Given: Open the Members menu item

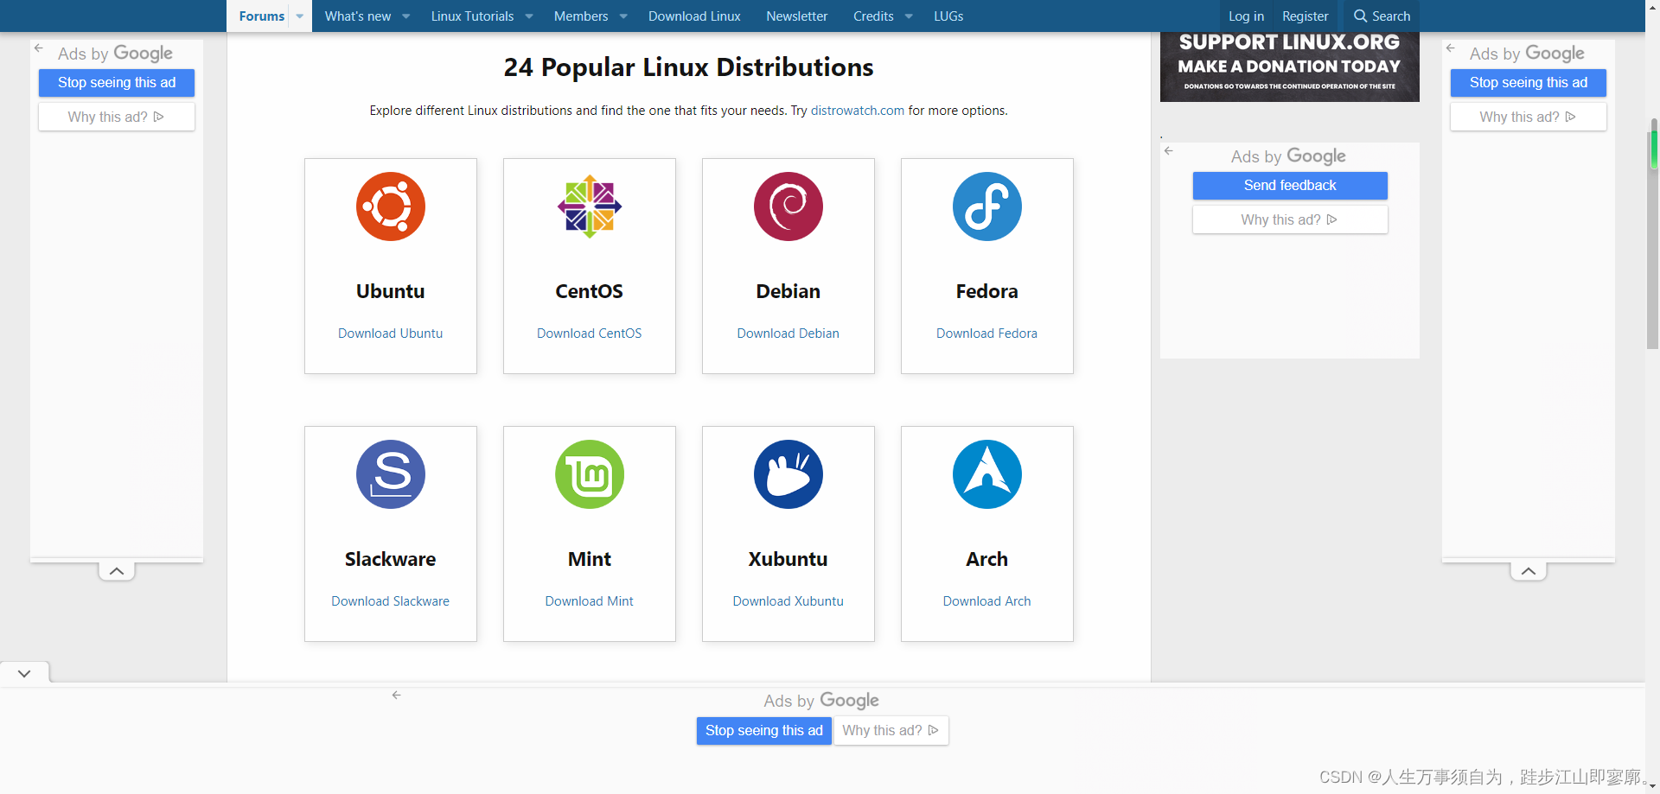Looking at the screenshot, I should point(581,16).
